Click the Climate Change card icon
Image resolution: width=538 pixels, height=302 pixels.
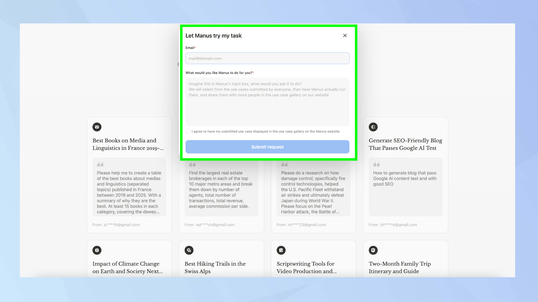pos(97,250)
